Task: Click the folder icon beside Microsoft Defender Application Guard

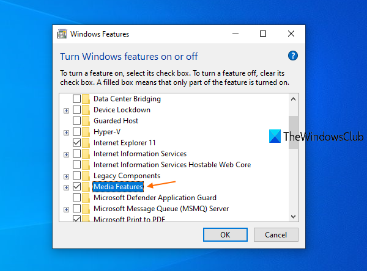Action: [x=86, y=198]
